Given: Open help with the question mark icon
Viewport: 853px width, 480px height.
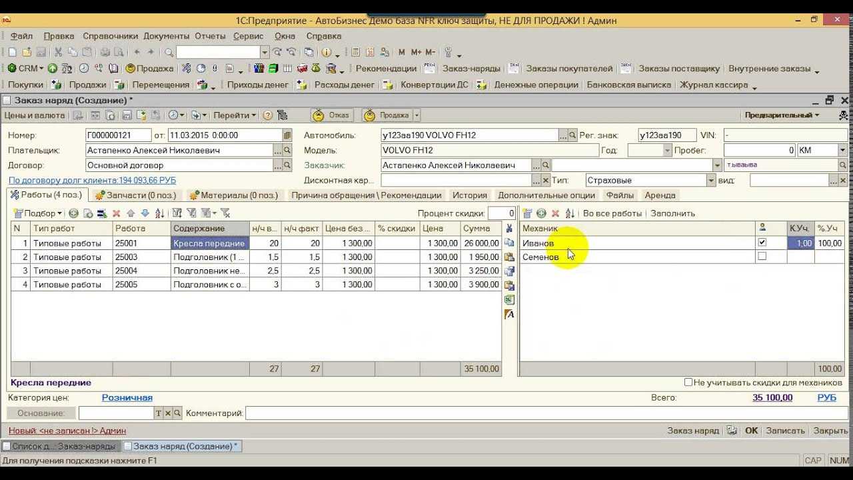Looking at the screenshot, I should tap(268, 115).
